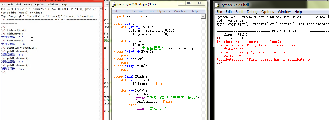
Task: Click the Python 3.5.2 Shell title icon
Action: click(217, 5)
